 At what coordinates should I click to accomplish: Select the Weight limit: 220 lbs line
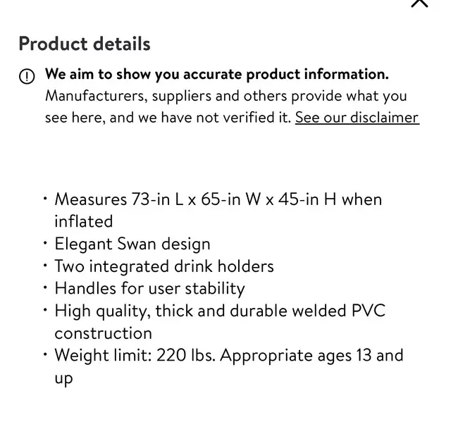(x=229, y=355)
